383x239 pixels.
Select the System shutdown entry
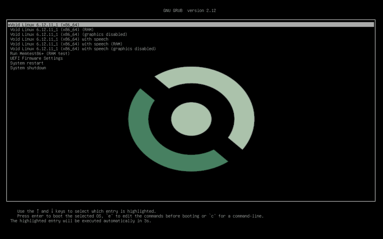click(28, 68)
